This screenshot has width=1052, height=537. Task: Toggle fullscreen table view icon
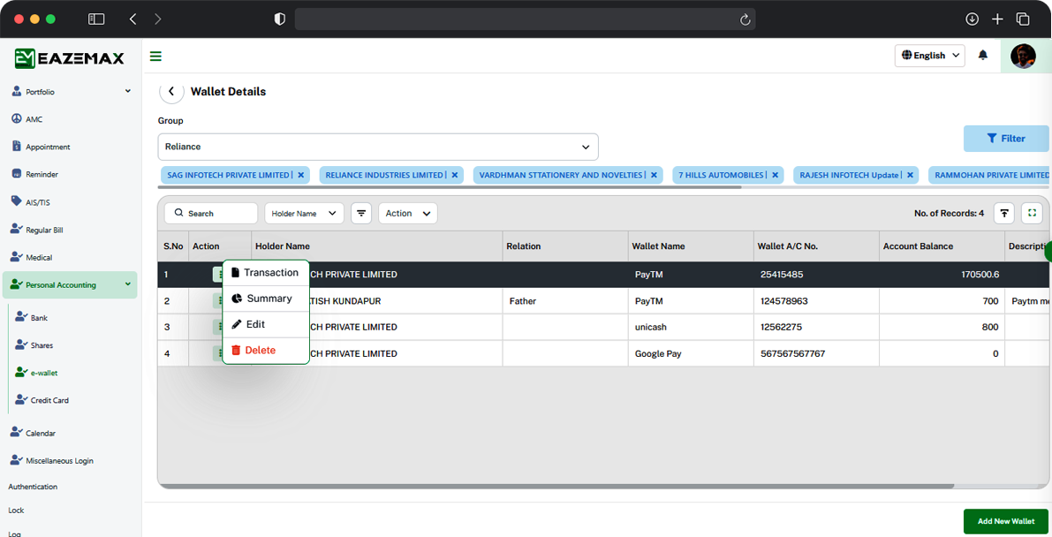1032,214
